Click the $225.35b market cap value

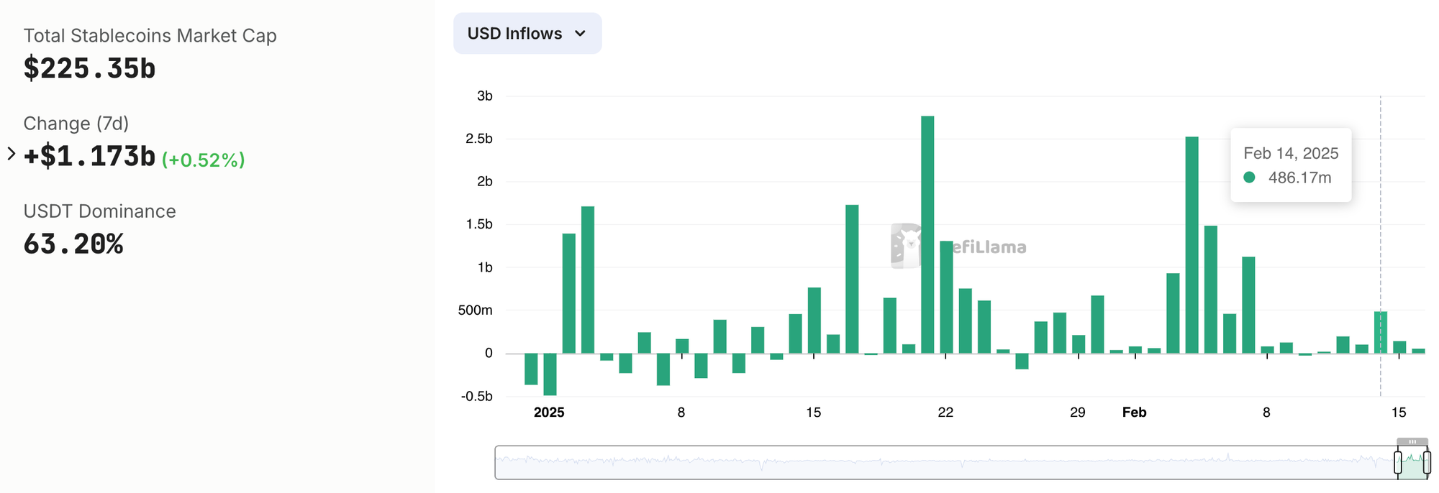click(x=89, y=68)
